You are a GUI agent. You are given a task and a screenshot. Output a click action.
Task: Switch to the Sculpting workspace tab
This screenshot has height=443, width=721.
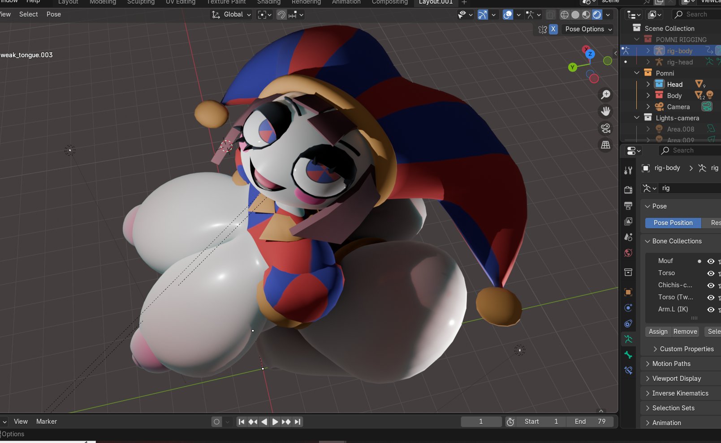pos(141,2)
